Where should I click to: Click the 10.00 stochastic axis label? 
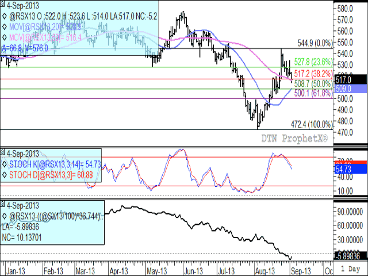pos(345,191)
